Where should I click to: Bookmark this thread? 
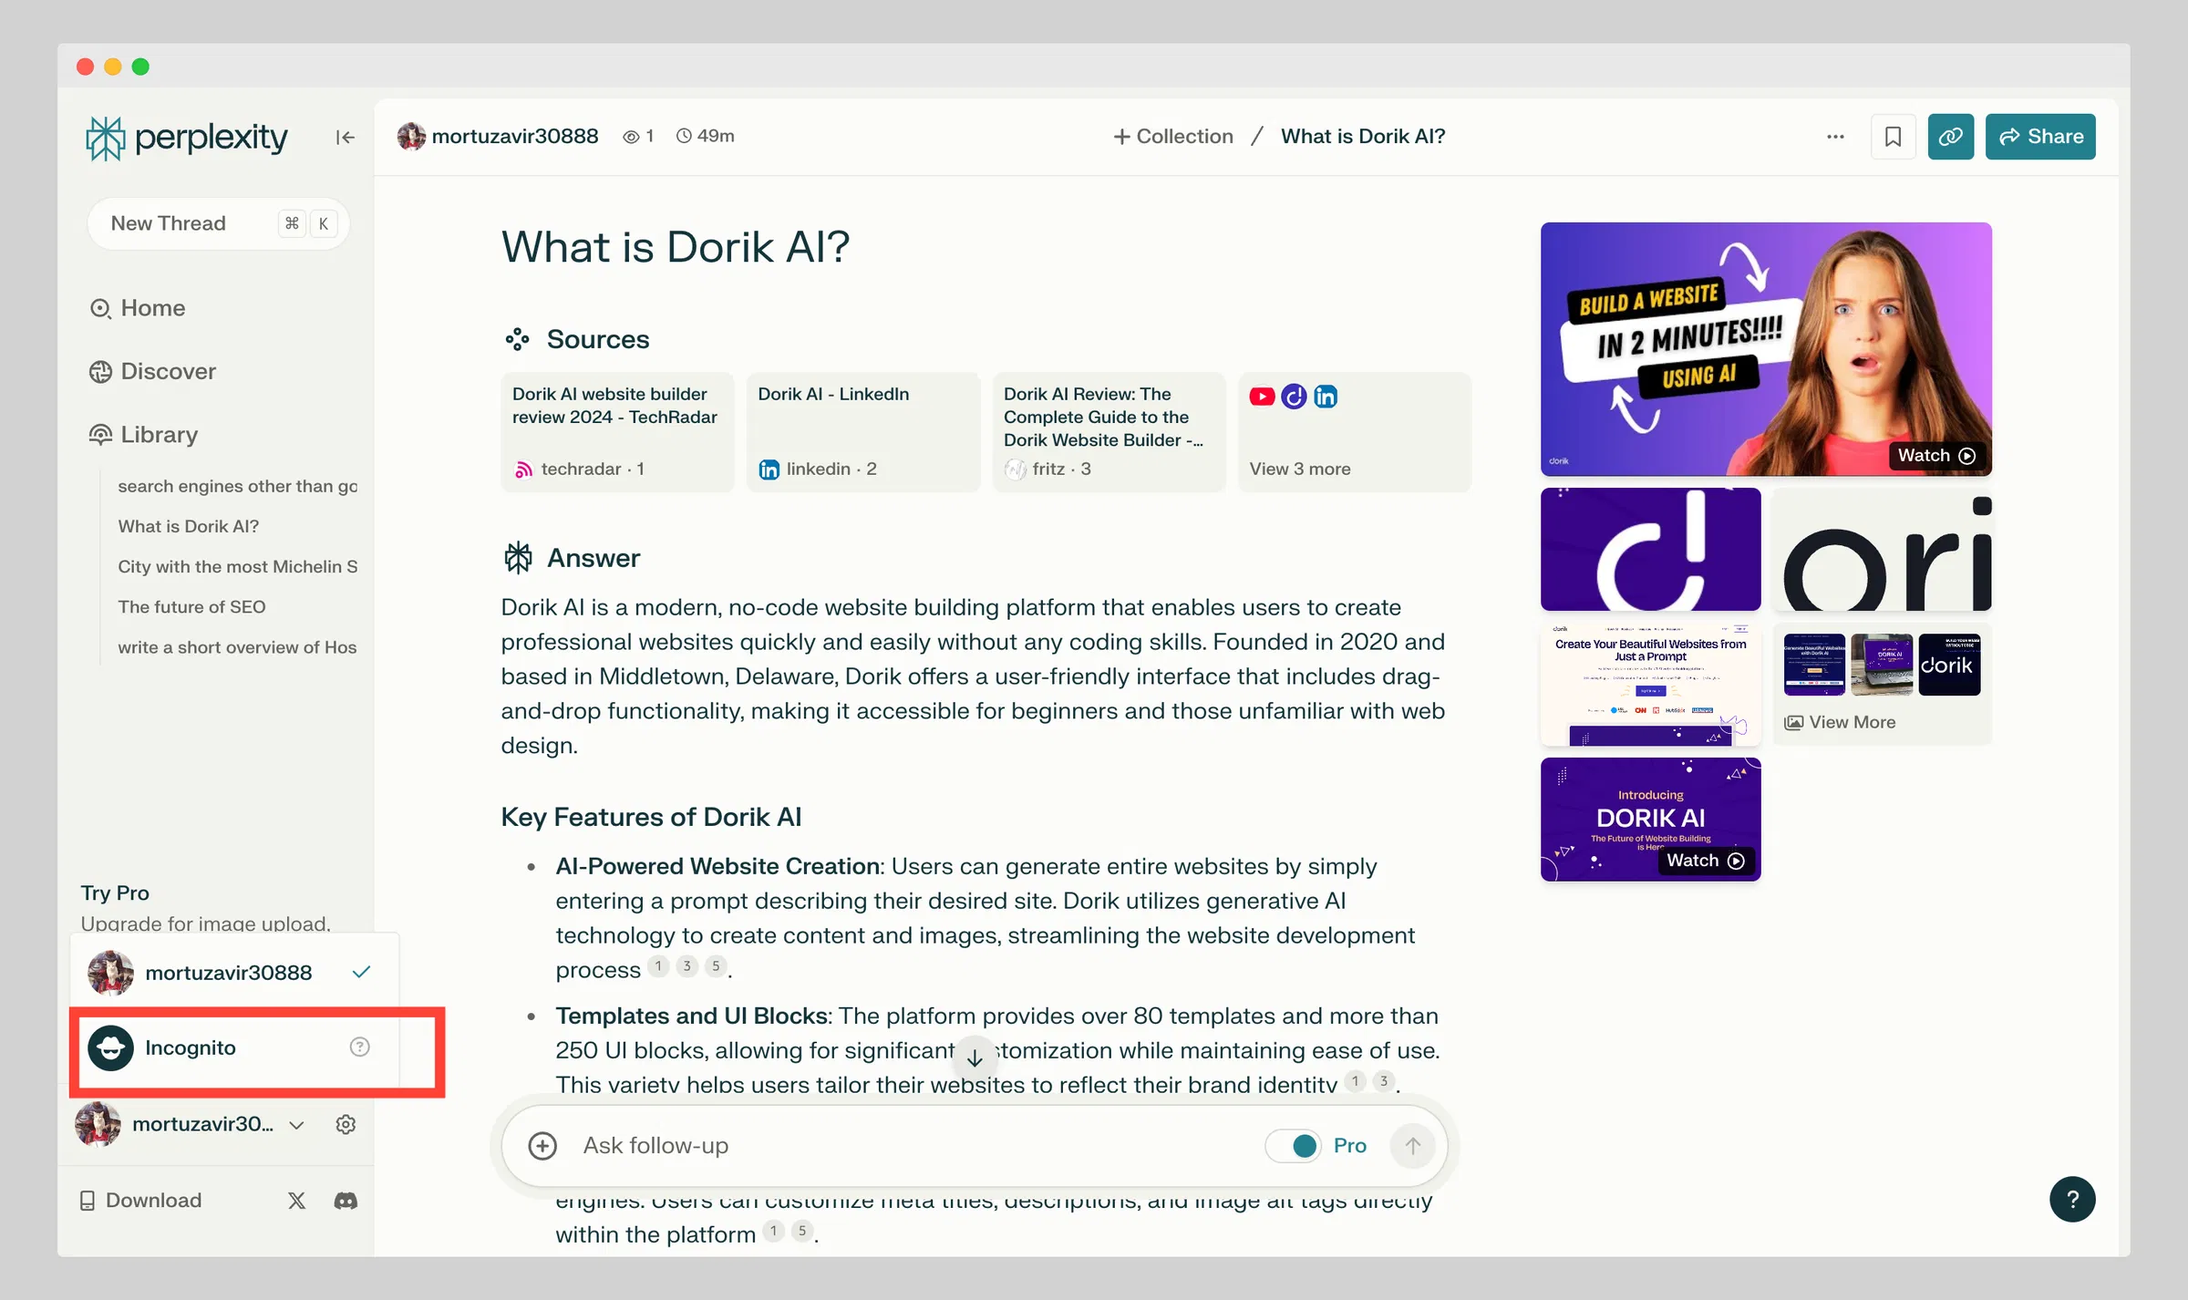click(1894, 137)
